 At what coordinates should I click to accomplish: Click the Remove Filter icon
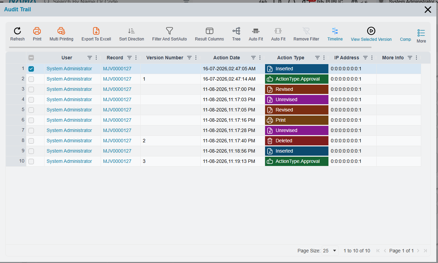pyautogui.click(x=306, y=31)
